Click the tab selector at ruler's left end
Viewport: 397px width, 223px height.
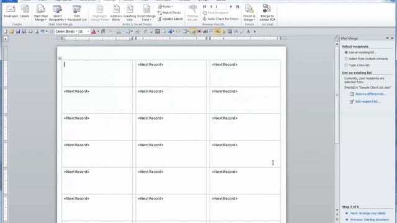(6, 38)
